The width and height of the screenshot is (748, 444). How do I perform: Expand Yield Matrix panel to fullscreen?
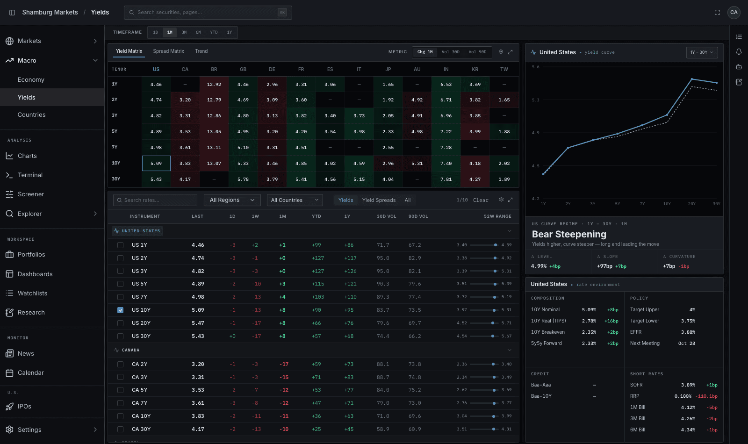510,52
